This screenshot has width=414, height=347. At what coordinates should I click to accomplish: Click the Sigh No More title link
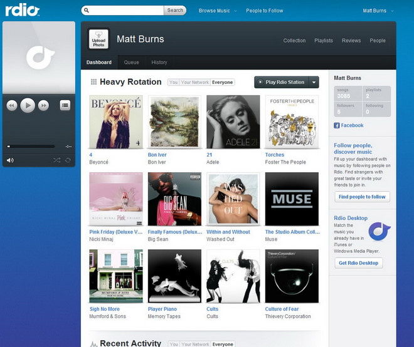(x=105, y=309)
